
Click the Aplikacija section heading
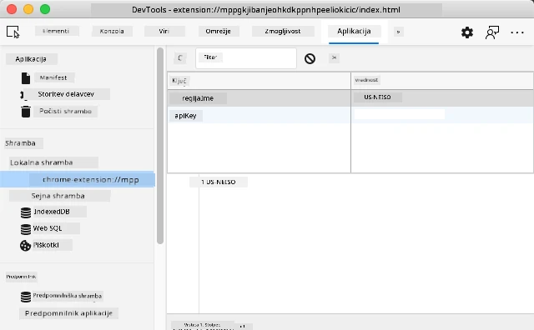[32, 59]
